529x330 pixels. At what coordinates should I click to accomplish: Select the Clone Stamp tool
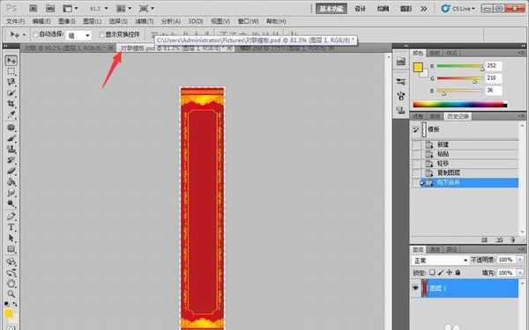point(11,149)
